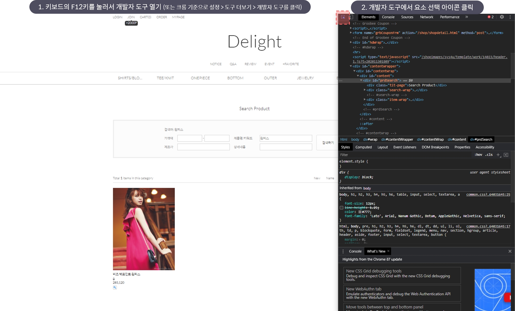Expand the hdWrap div node
Screen dimensions: 515x311
click(x=351, y=42)
